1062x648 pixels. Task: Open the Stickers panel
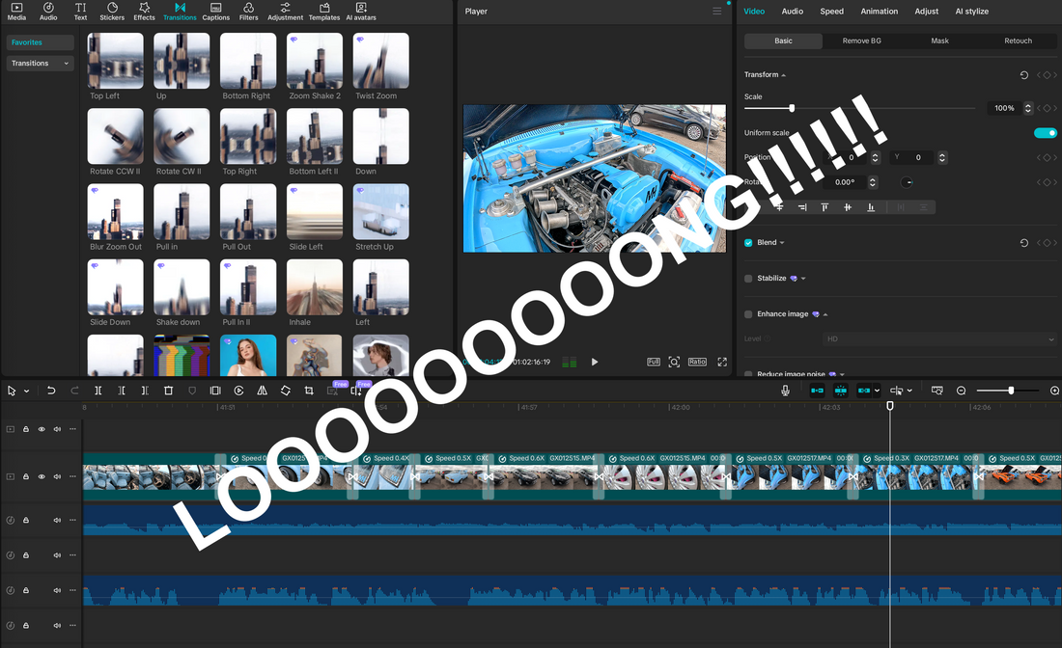[x=112, y=11]
